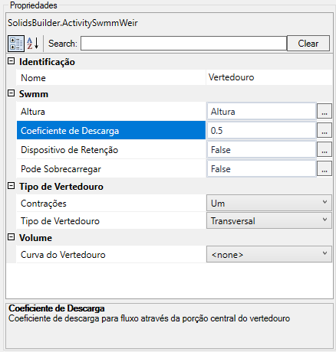Screen dimensions: 336x352
Task: Collapse the Volume category
Action: pyautogui.click(x=11, y=237)
